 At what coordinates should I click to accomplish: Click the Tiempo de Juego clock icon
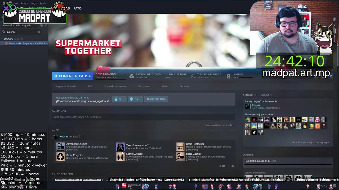click(193, 76)
